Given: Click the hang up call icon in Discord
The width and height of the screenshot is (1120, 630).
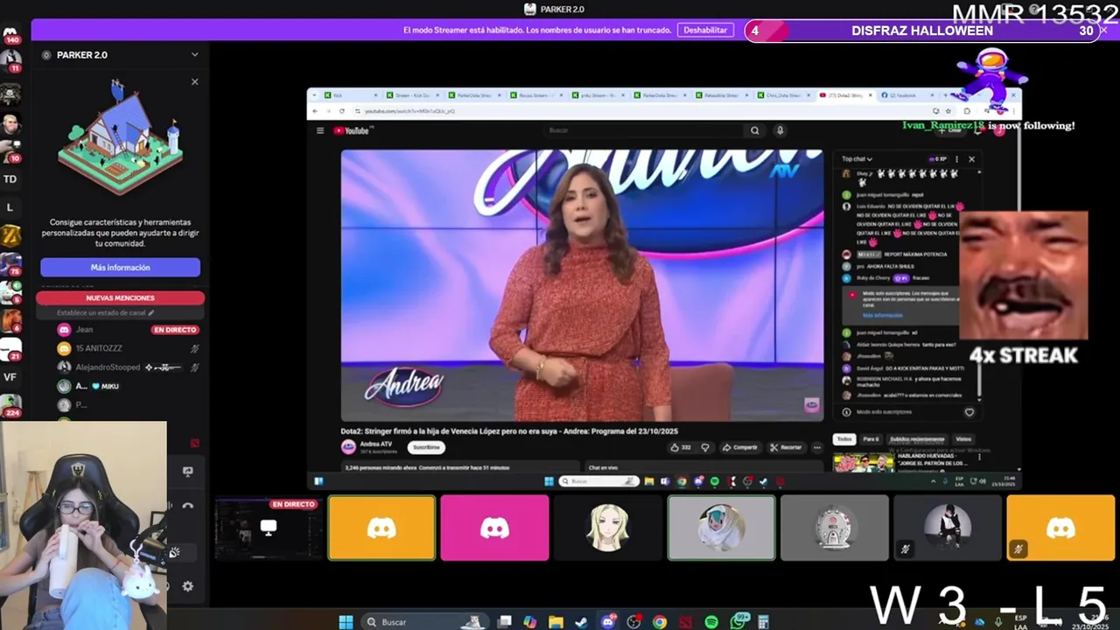Looking at the screenshot, I should point(187,506).
